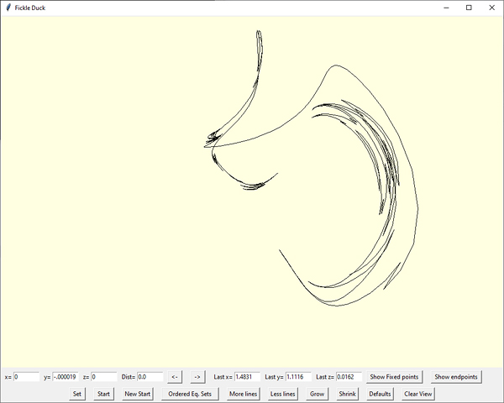Minimize the Fickle Duck window
The height and width of the screenshot is (403, 504).
click(x=446, y=8)
